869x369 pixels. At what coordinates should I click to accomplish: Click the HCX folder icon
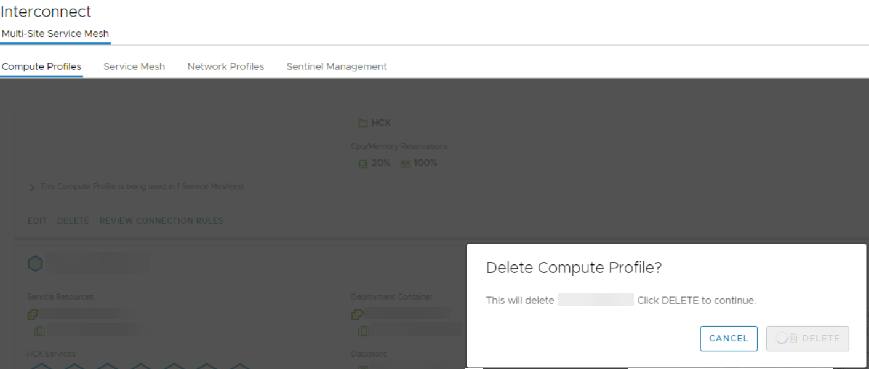coord(363,124)
